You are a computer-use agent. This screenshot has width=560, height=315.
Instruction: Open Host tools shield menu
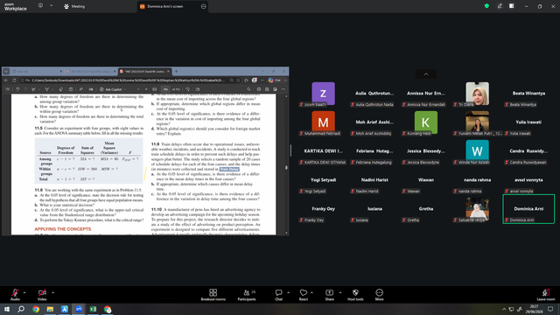(355, 295)
